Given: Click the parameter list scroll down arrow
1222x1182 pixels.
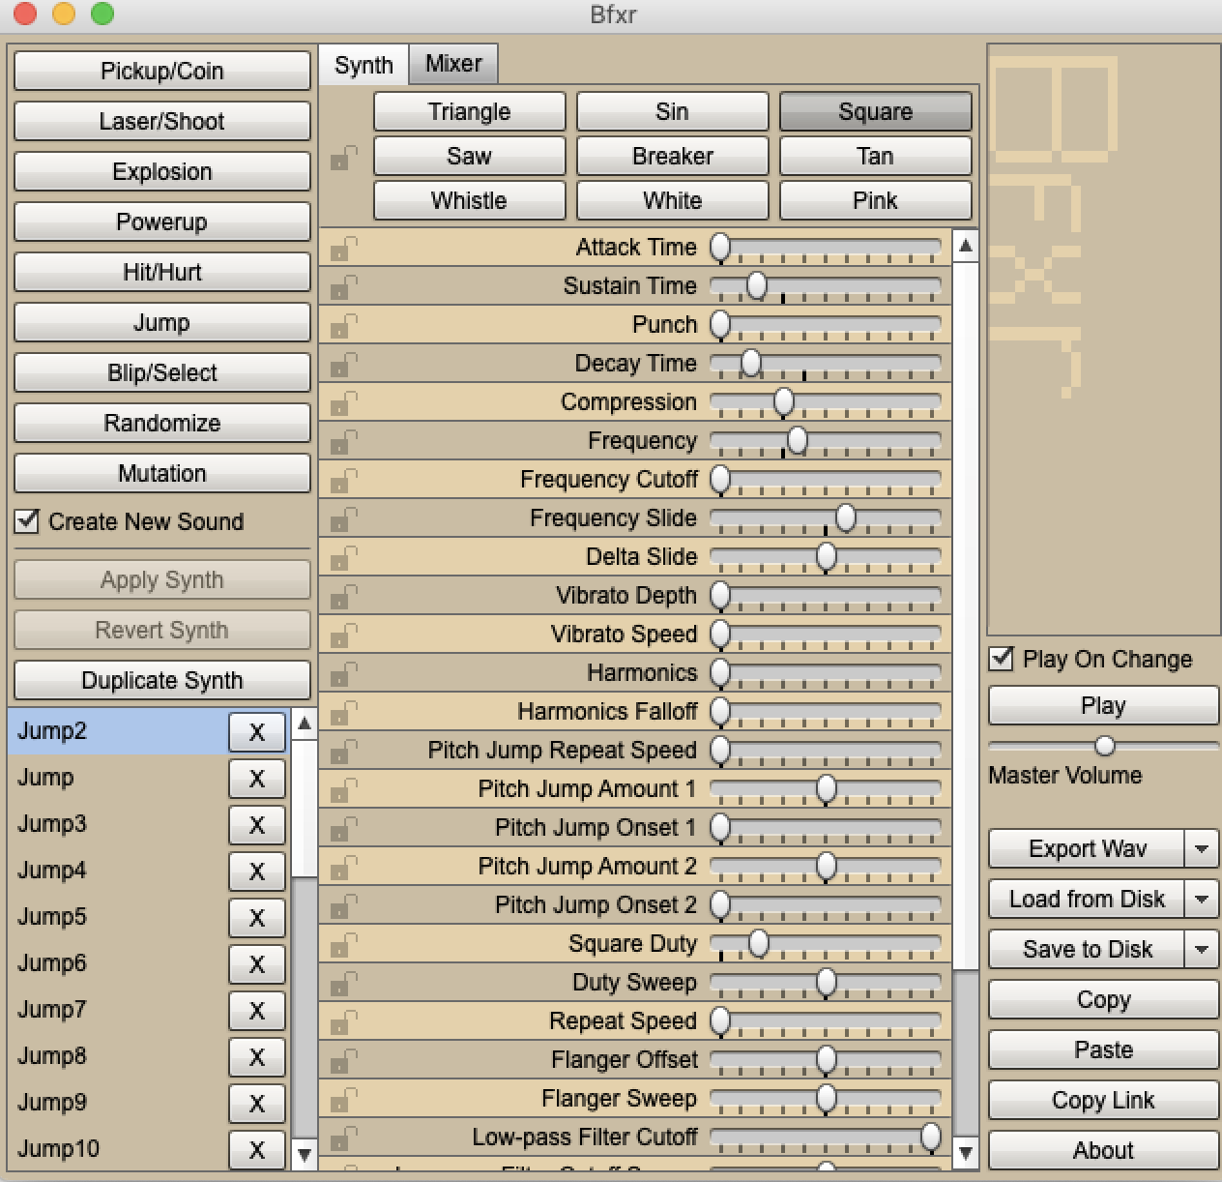Looking at the screenshot, I should (x=965, y=1152).
